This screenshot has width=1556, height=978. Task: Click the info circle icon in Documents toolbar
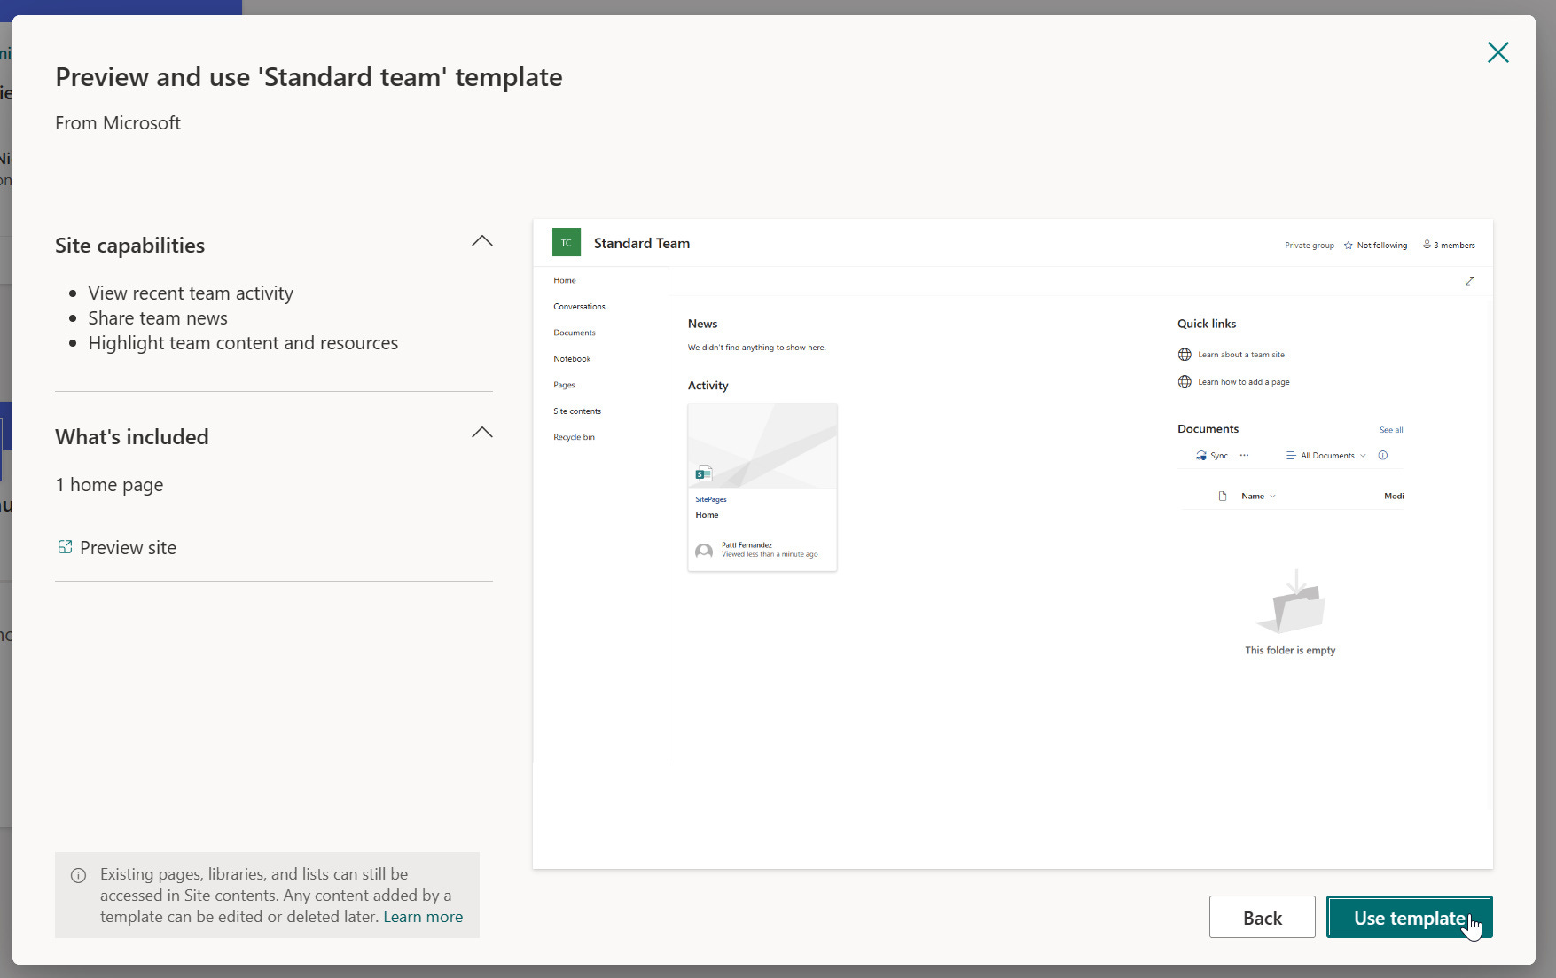[x=1383, y=456]
